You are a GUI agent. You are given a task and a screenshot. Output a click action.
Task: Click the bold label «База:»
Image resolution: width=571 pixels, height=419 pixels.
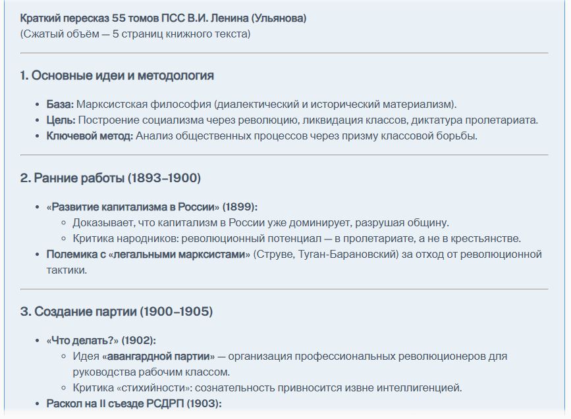(60, 104)
